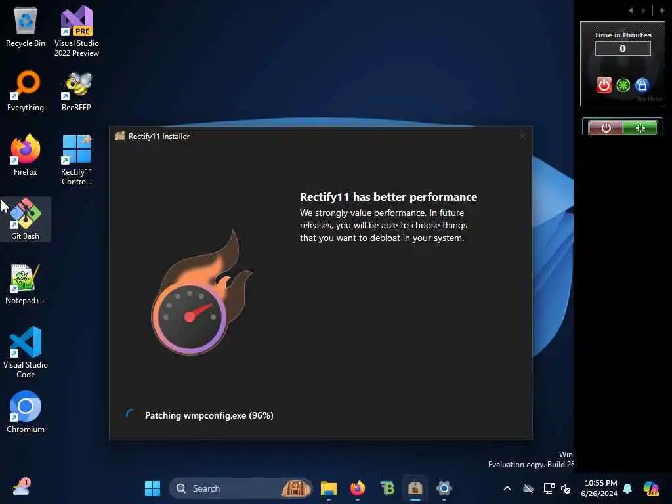Click the previous gadget arrow in sidebar
672x504 pixels.
point(631,10)
